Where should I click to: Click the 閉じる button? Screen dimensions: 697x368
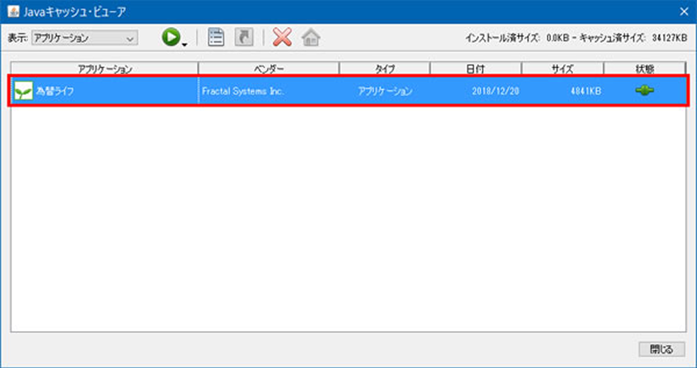coord(662,349)
